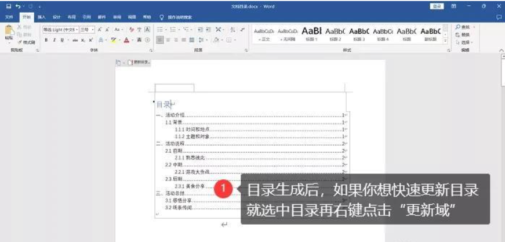Viewport: 505px width, 242px height.
Task: Toggle Italic formatting
Action: (x=54, y=40)
